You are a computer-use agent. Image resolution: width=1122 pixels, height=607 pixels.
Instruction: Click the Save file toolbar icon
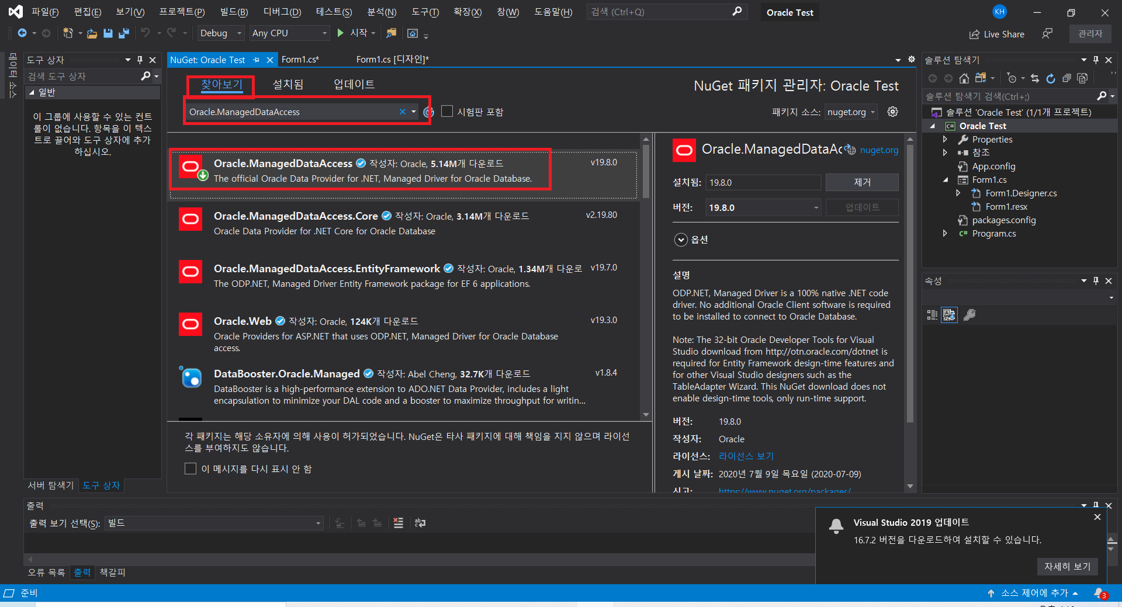coord(108,33)
